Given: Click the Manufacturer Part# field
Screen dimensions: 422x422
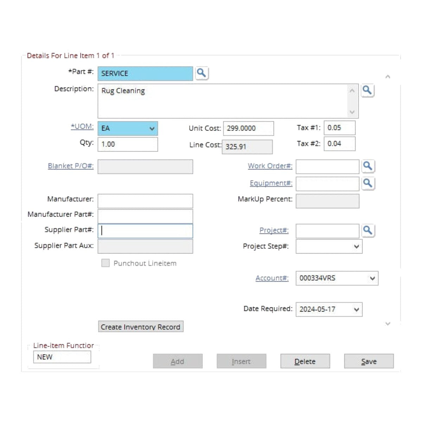Looking at the screenshot, I should click(145, 216).
